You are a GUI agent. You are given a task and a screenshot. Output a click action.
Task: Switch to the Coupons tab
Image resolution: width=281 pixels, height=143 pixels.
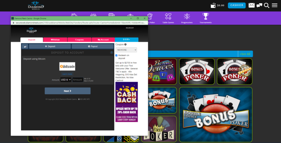click(x=79, y=40)
